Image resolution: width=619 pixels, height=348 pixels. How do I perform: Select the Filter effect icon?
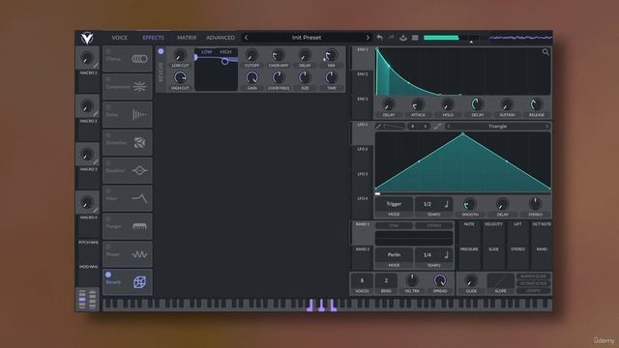click(139, 198)
